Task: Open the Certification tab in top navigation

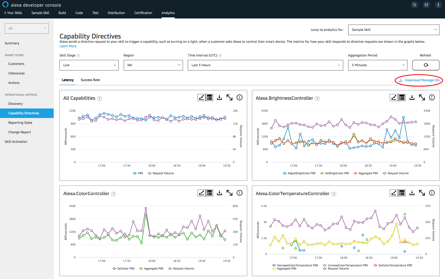Action: pyautogui.click(x=143, y=13)
